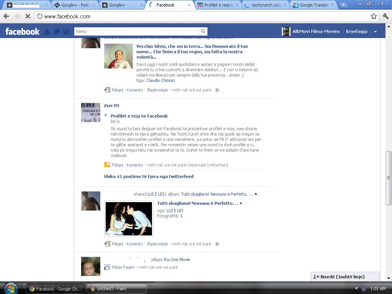The height and width of the screenshot is (294, 392).
Task: Open the couple album photo thumbnail
Action: point(129,219)
